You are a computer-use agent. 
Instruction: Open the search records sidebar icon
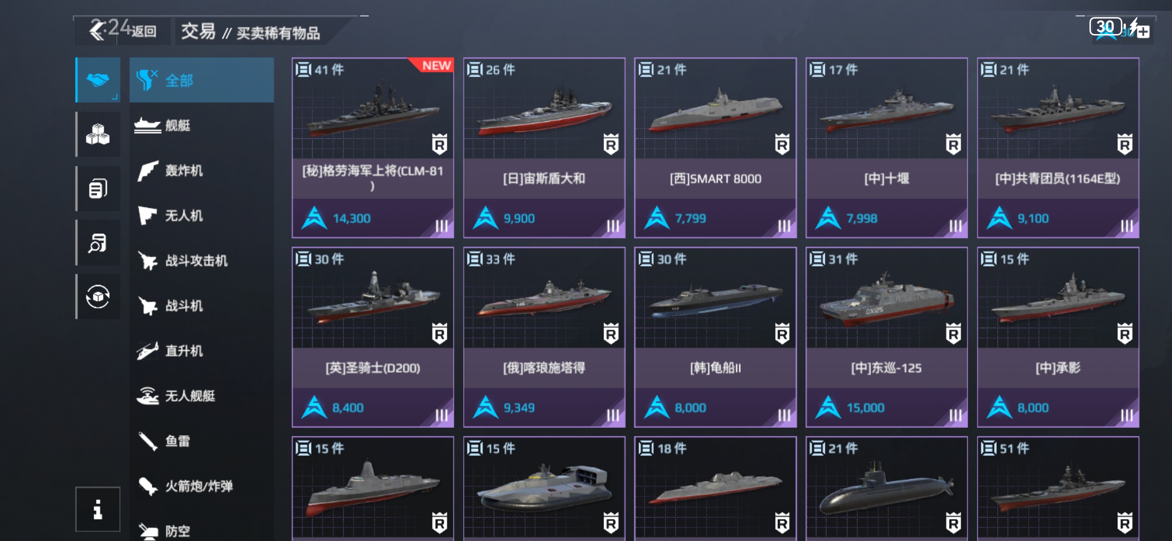coord(98,243)
